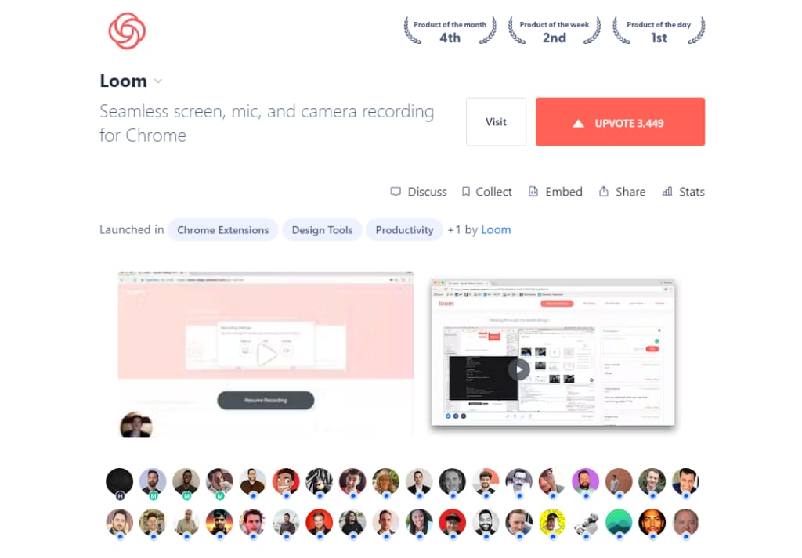This screenshot has width=802, height=558.
Task: Open the yellow background avatar
Action: (552, 523)
